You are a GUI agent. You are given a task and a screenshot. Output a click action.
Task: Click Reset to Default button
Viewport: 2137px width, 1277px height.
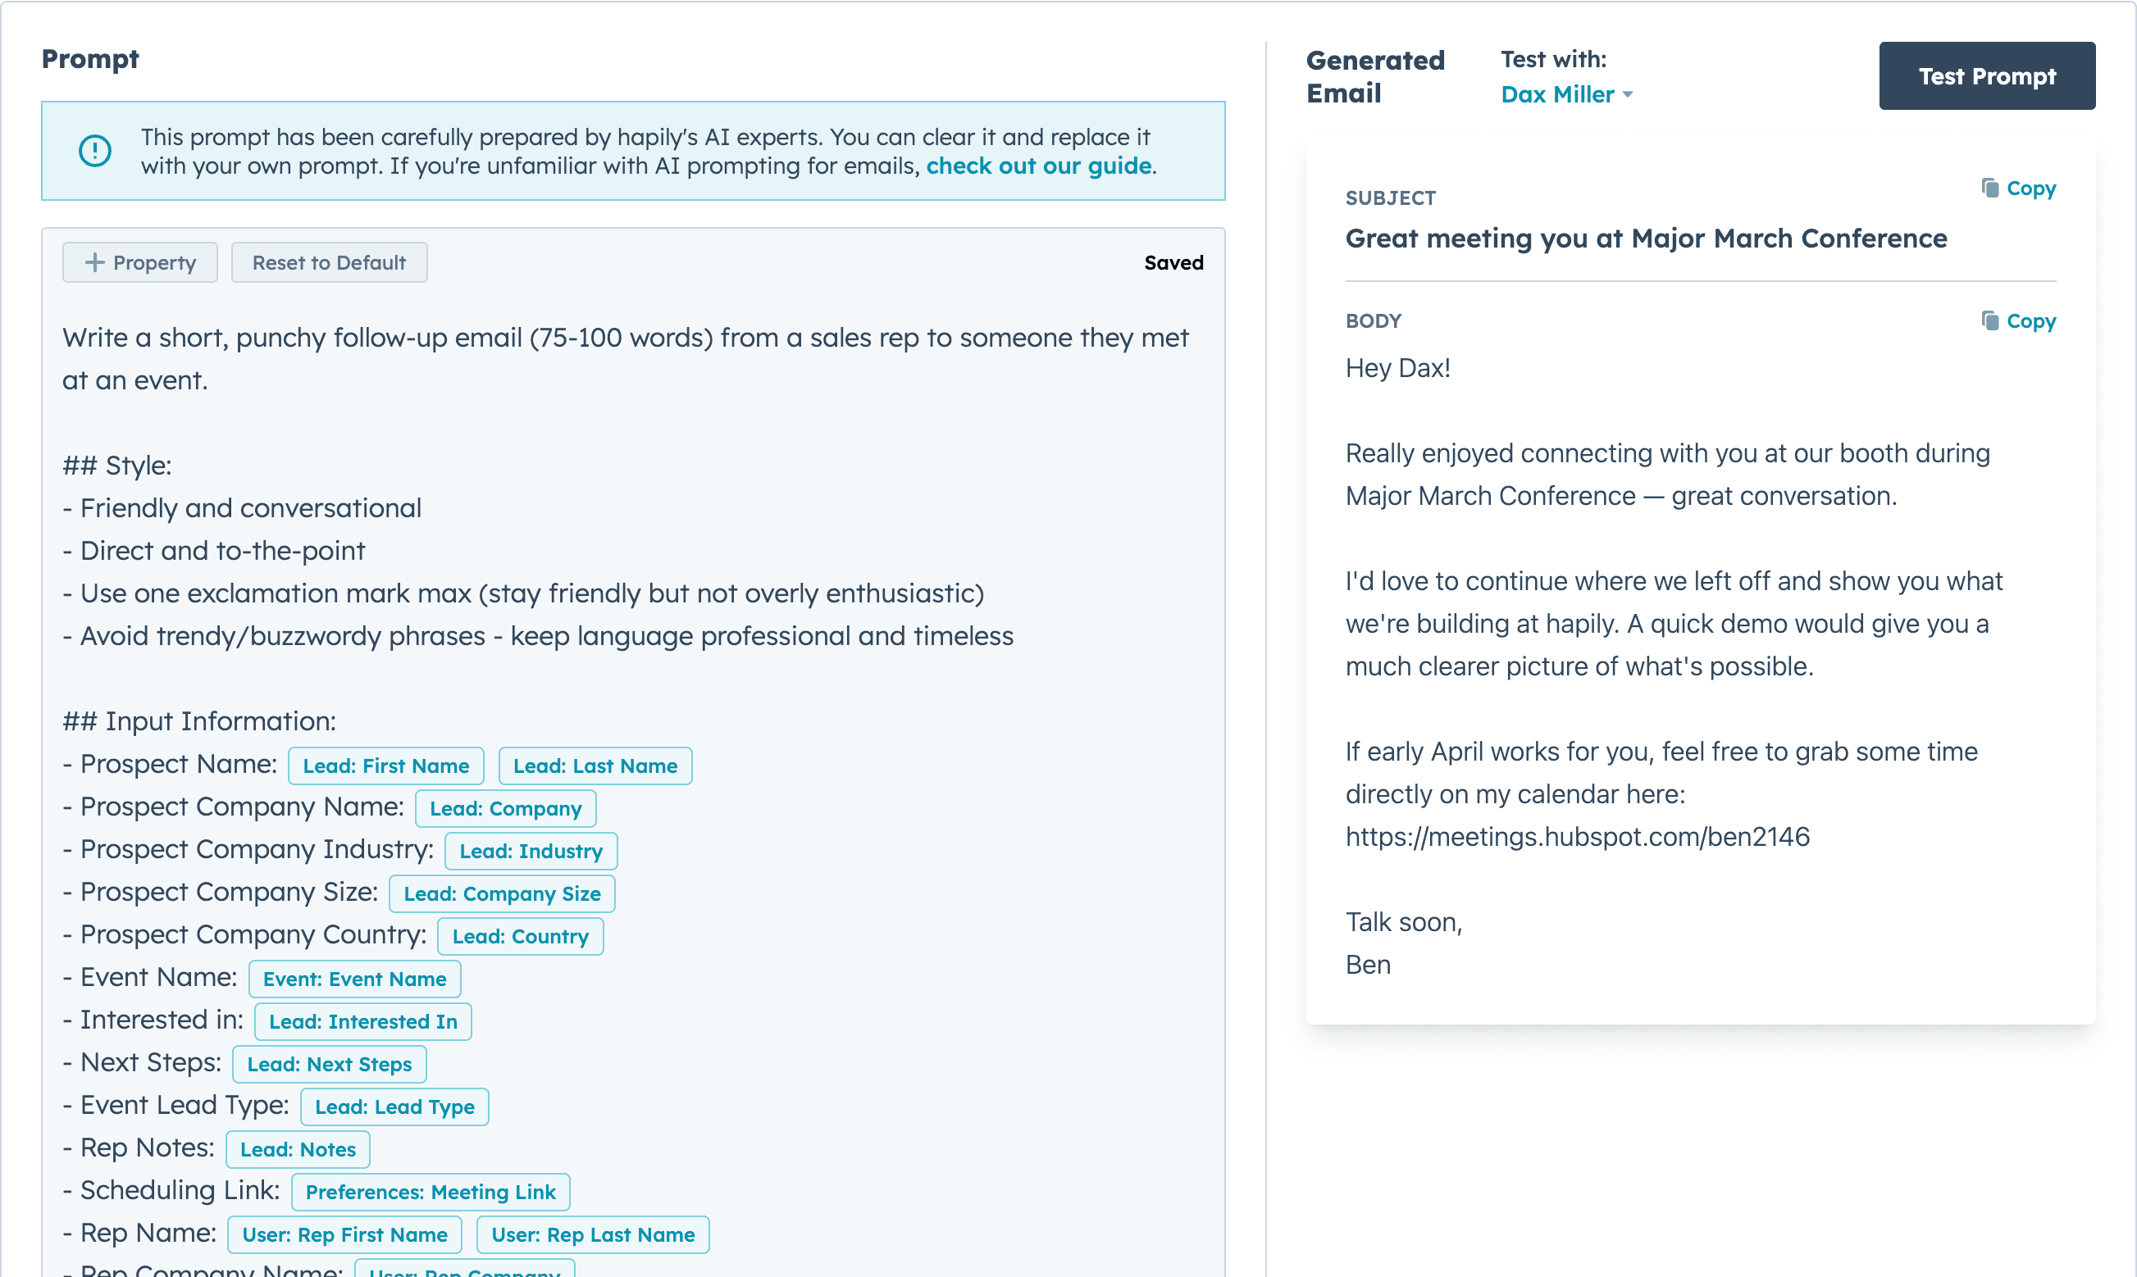pyautogui.click(x=329, y=262)
